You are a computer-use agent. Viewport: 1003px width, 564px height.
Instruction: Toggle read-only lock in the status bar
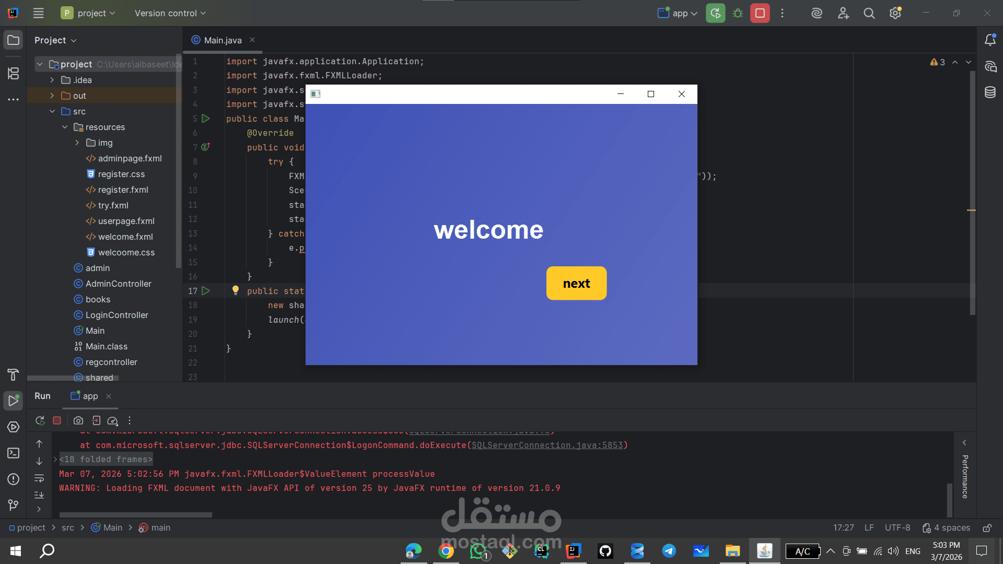[987, 528]
